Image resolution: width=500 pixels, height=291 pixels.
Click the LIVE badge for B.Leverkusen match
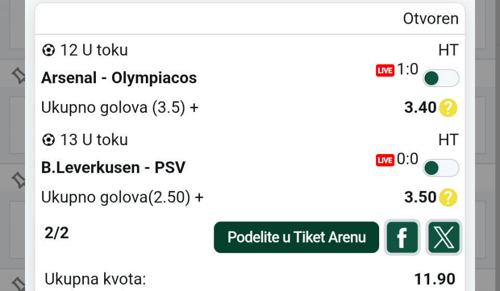385,160
